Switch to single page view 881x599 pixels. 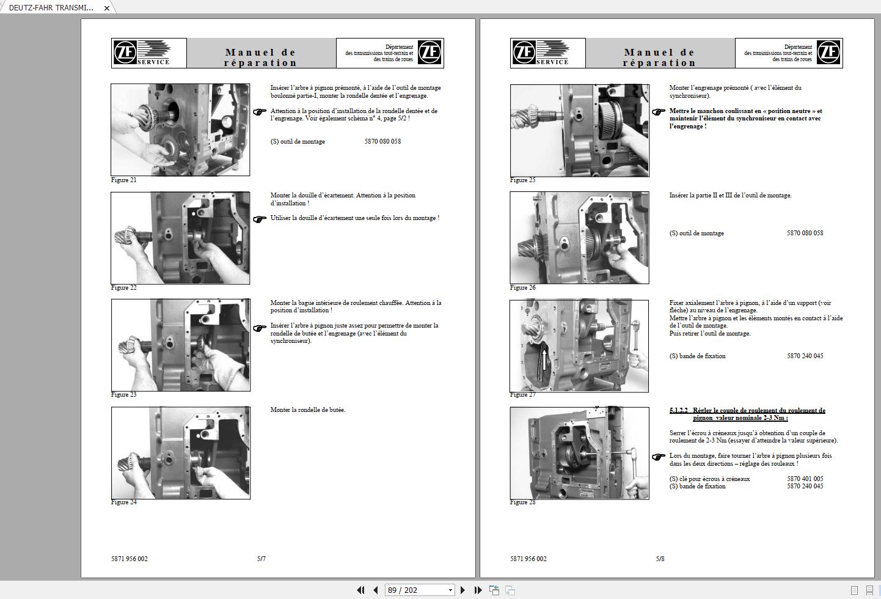pyautogui.click(x=854, y=590)
